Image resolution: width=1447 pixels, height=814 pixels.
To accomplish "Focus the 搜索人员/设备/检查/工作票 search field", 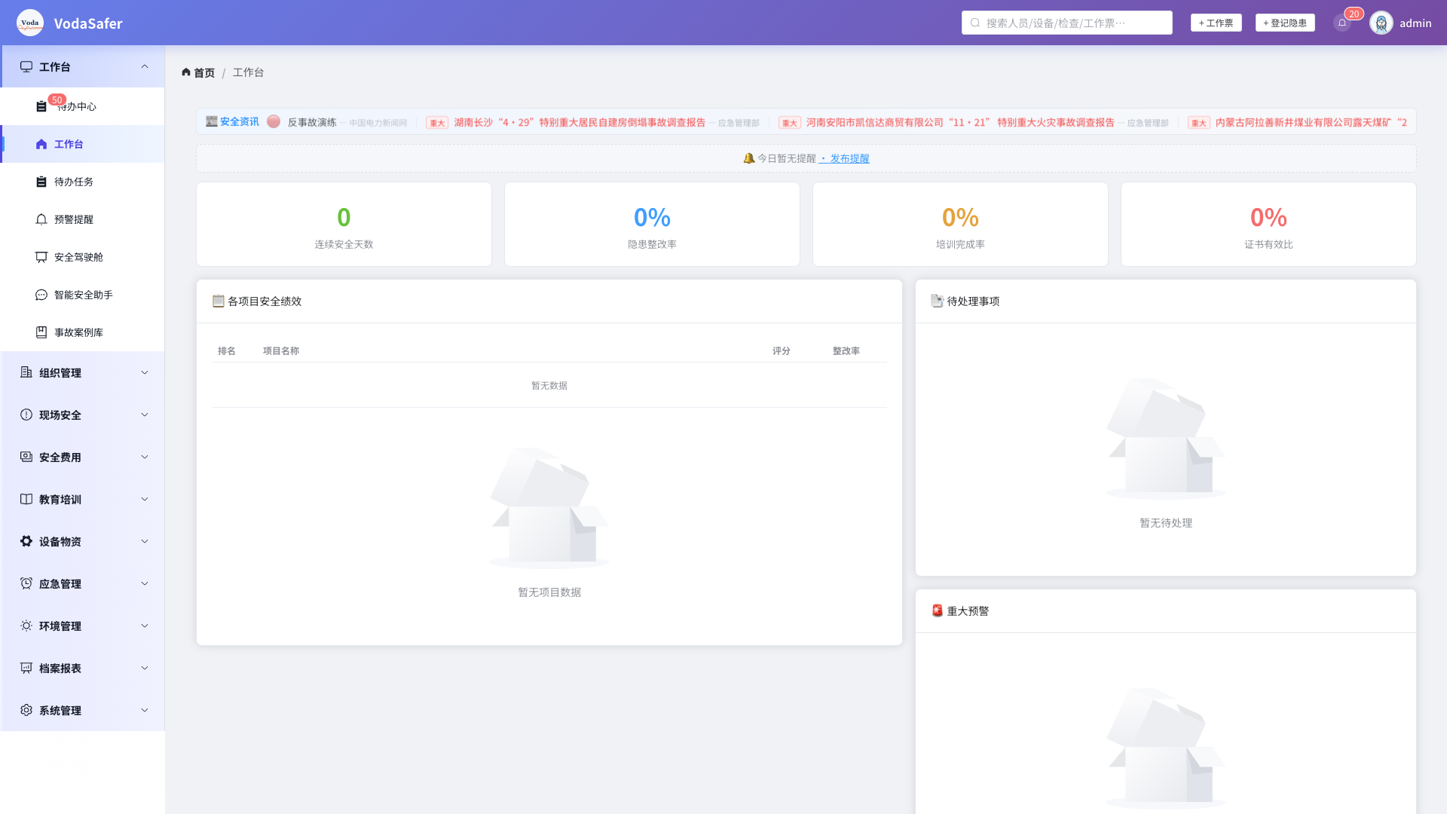I will [x=1066, y=23].
